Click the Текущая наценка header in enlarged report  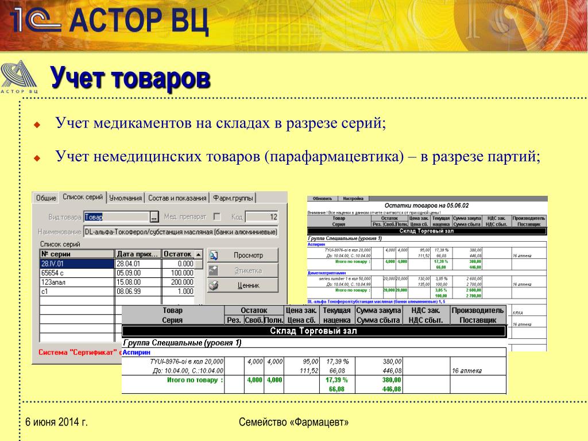click(336, 315)
